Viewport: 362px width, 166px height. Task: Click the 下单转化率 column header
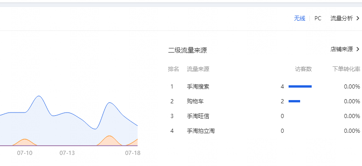tap(346, 69)
